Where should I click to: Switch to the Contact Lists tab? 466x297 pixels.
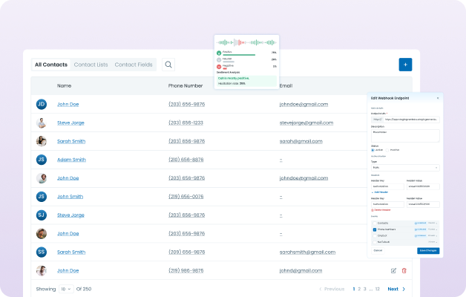(x=91, y=65)
